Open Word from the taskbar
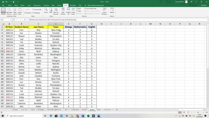Viewport: 209px width, 118px height. coord(83,116)
